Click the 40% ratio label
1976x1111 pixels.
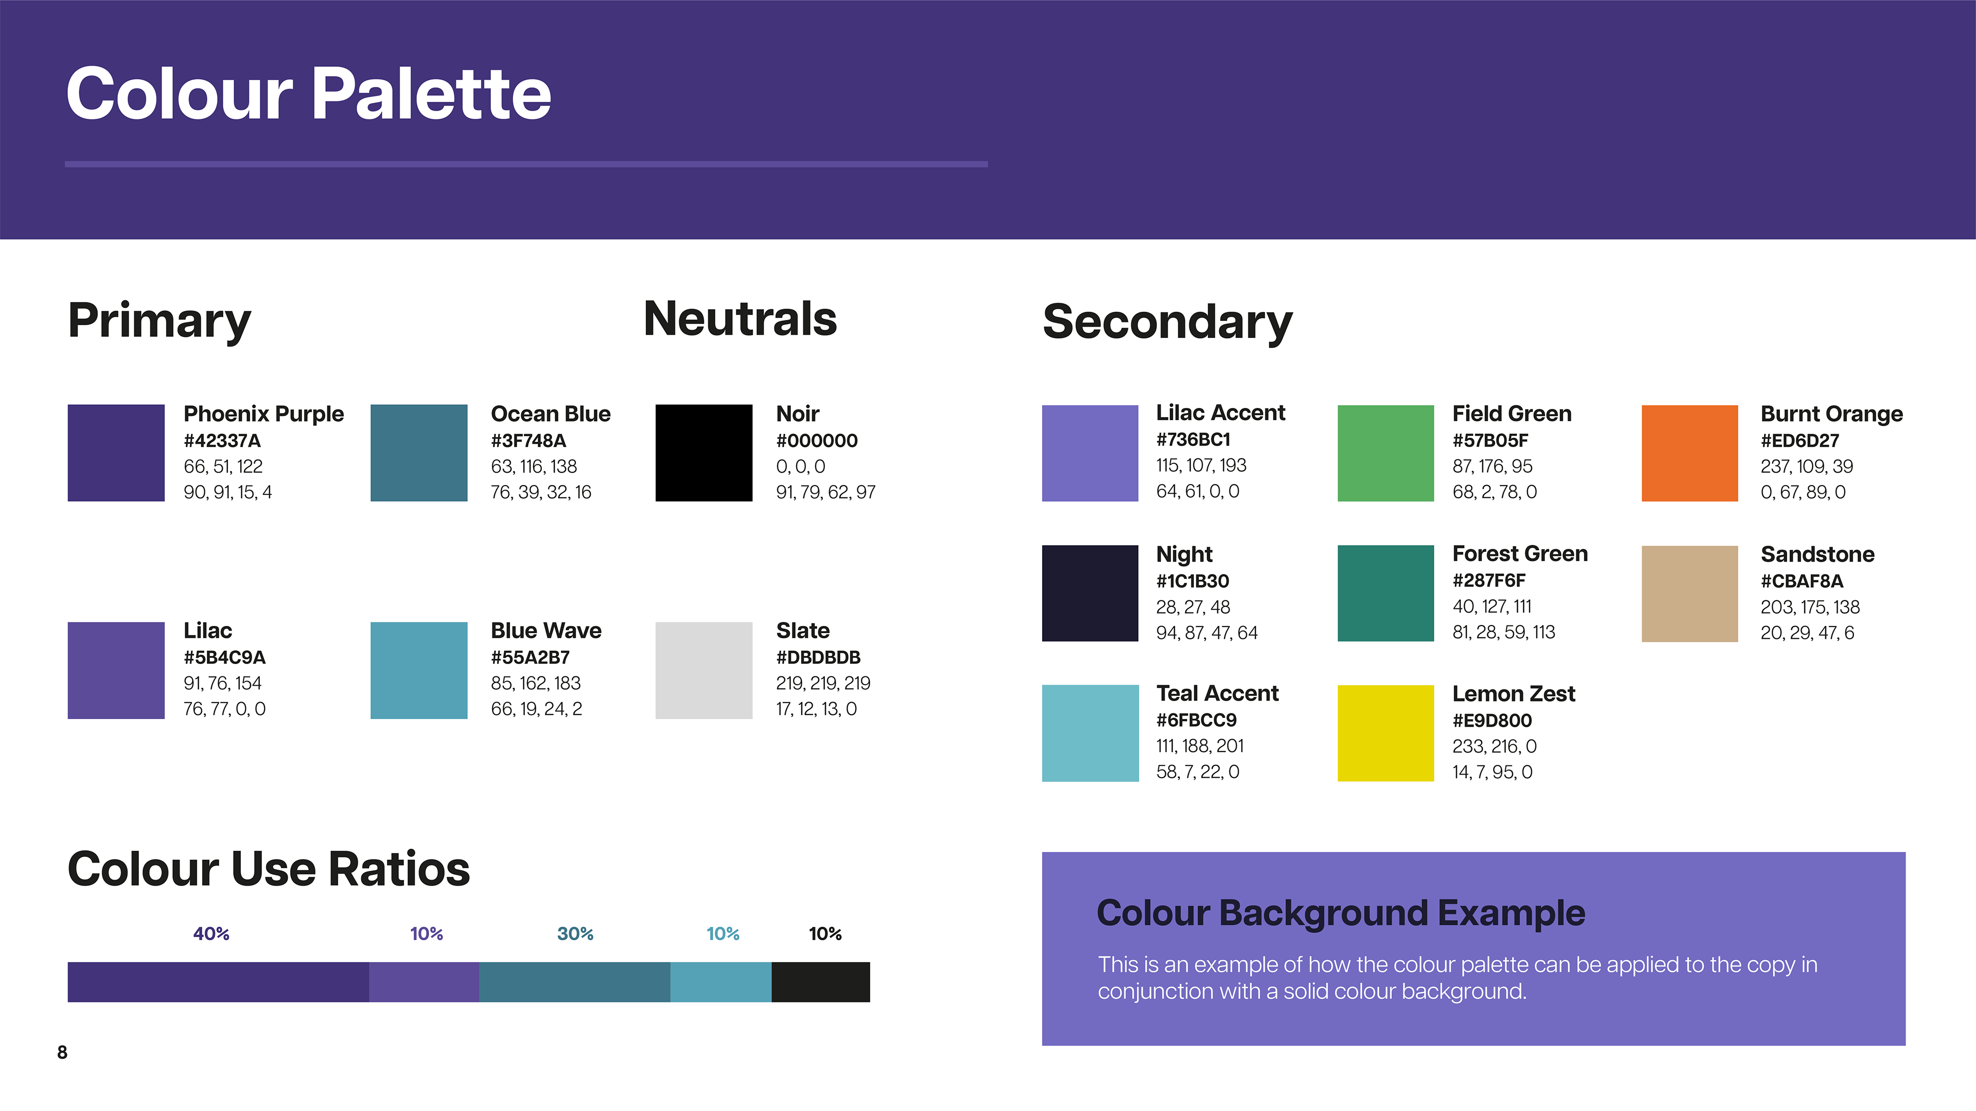coord(211,934)
